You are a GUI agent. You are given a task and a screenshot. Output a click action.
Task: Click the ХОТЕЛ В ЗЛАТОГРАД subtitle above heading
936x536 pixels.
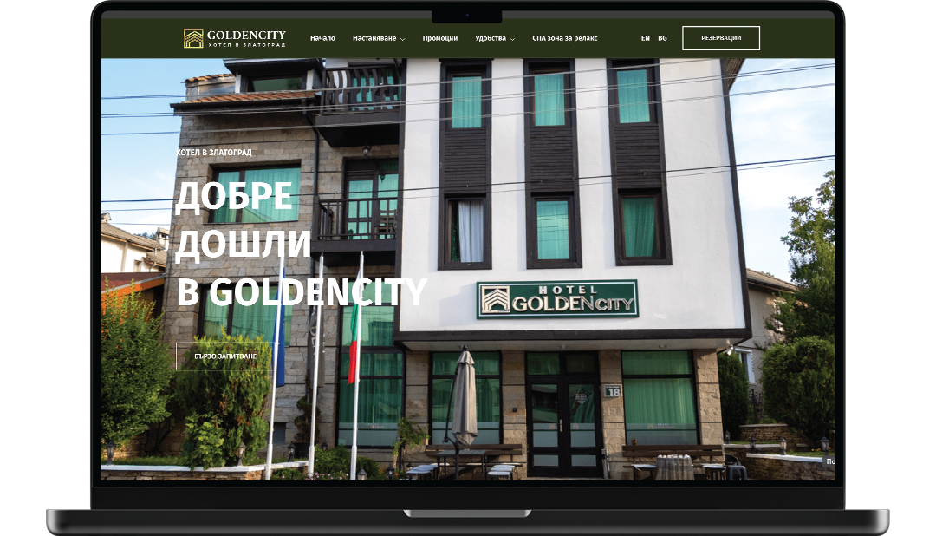coord(214,153)
